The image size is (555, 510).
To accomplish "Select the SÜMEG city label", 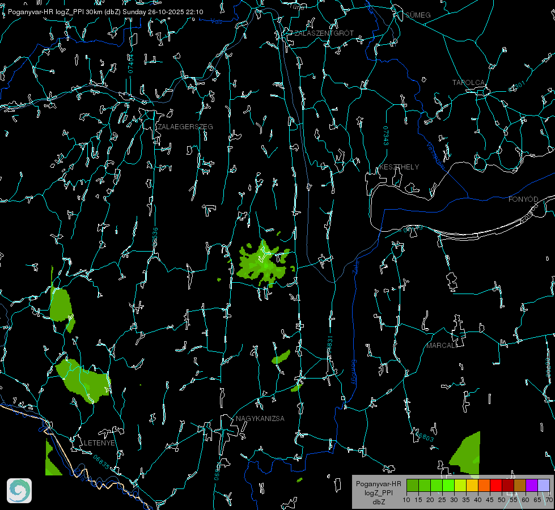I will coord(418,15).
